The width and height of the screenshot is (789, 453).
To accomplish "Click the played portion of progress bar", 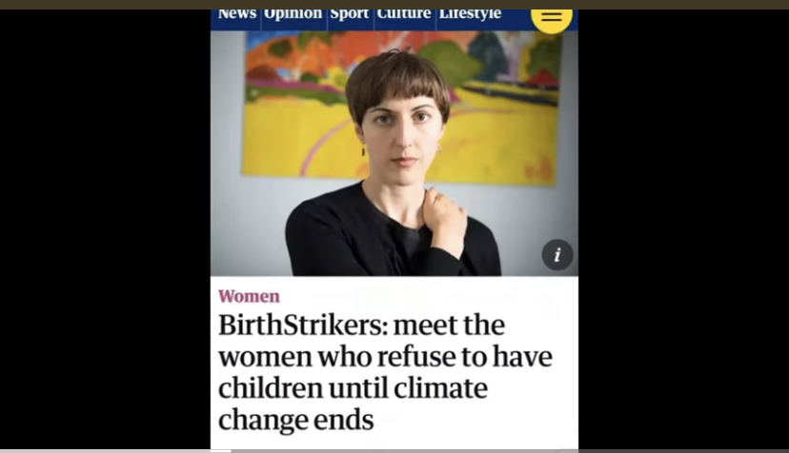I will pos(115,451).
